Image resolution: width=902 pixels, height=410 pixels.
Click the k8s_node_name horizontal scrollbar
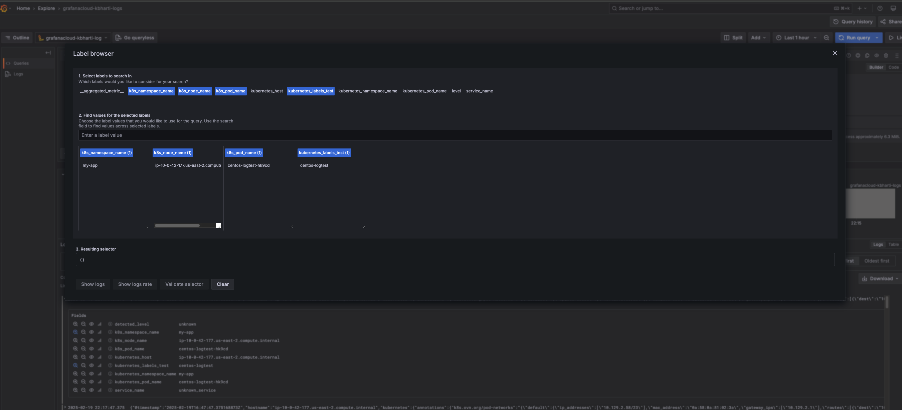click(x=177, y=226)
